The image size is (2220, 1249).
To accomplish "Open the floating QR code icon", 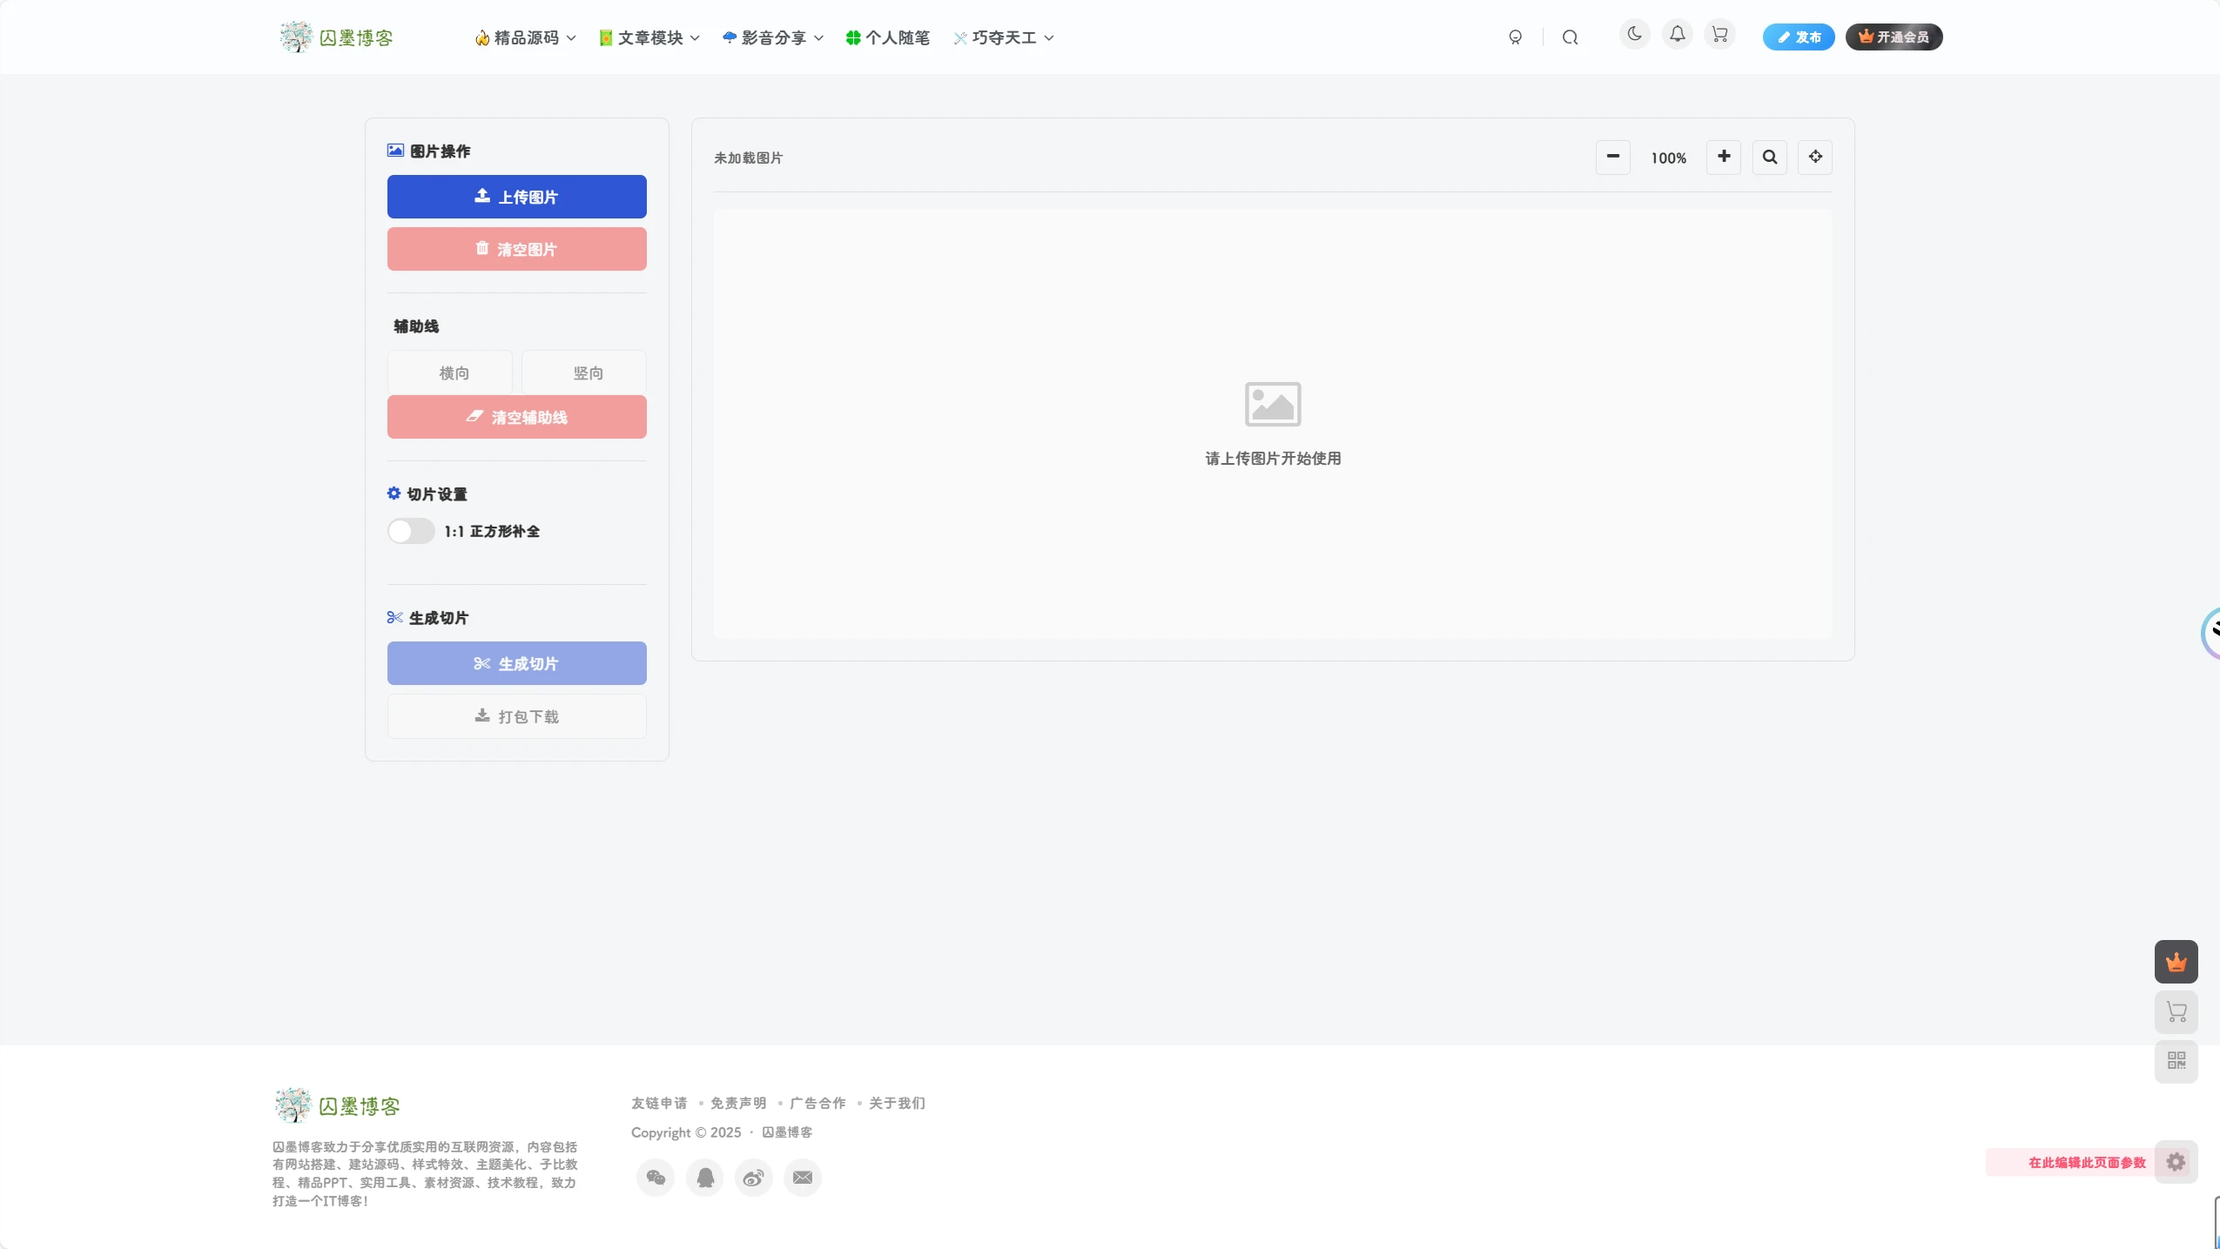I will pos(2176,1060).
